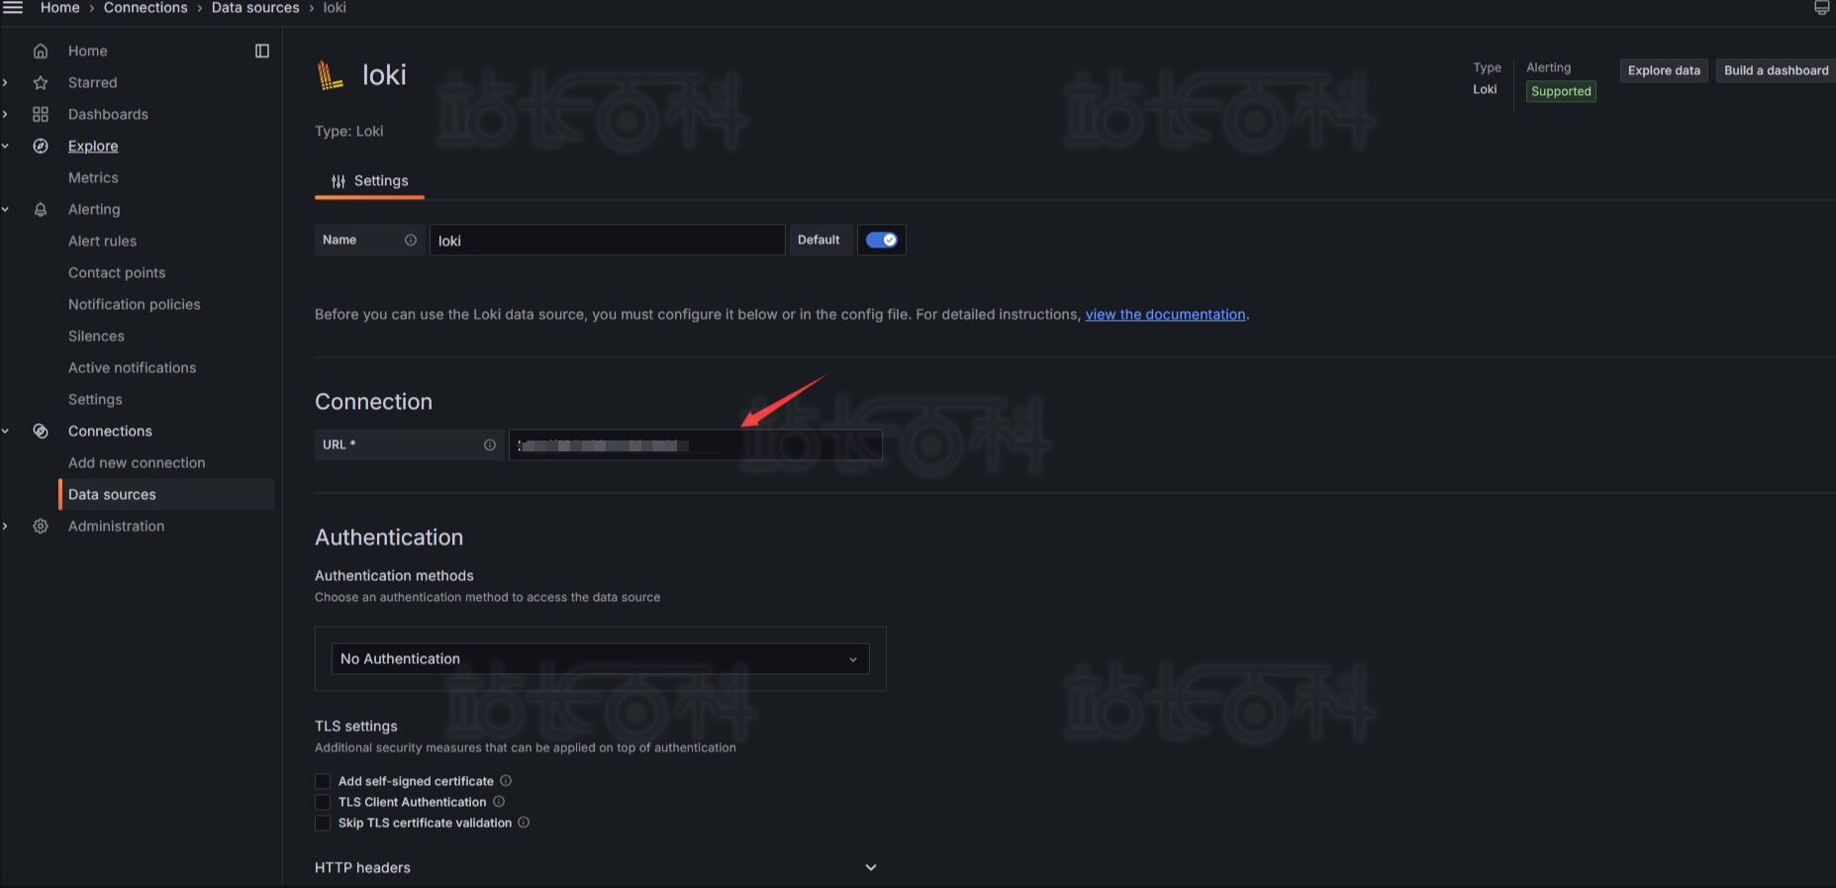
Task: Go to Add new connection
Action: 137,462
